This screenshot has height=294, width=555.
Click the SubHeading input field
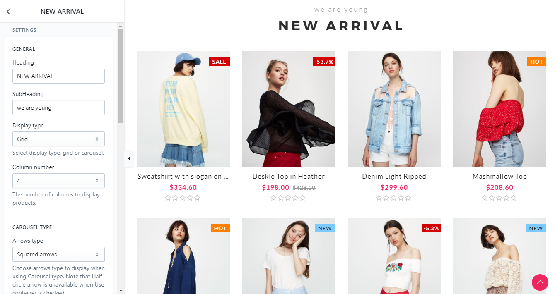point(58,108)
